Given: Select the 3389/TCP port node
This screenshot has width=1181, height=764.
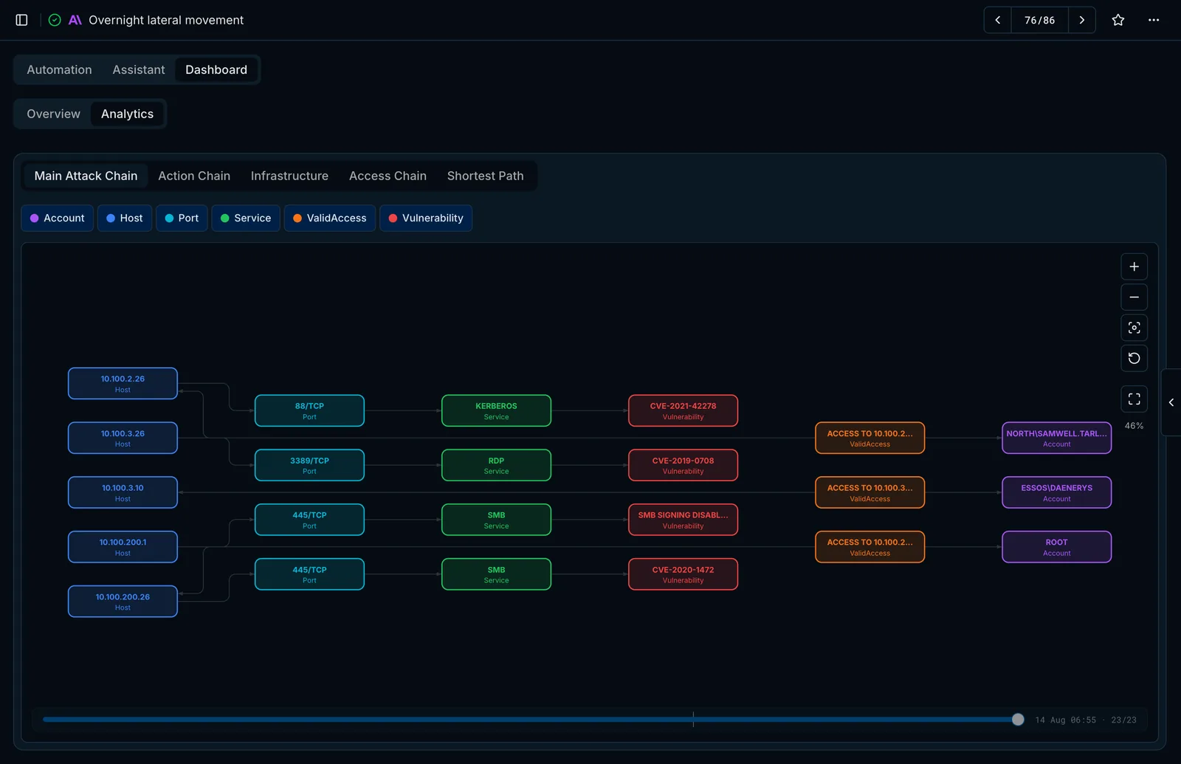Looking at the screenshot, I should click(x=309, y=465).
